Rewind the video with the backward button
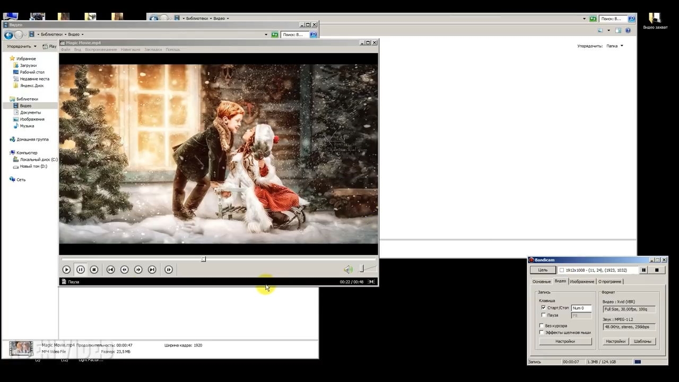 124,270
